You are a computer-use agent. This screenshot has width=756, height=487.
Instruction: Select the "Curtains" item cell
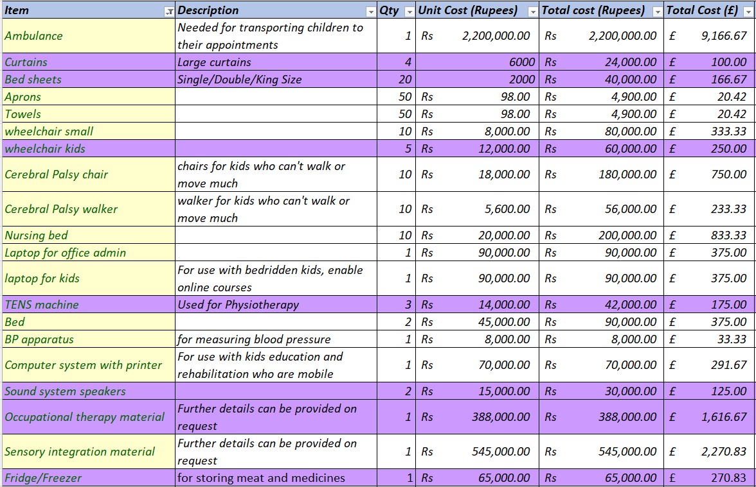click(89, 62)
